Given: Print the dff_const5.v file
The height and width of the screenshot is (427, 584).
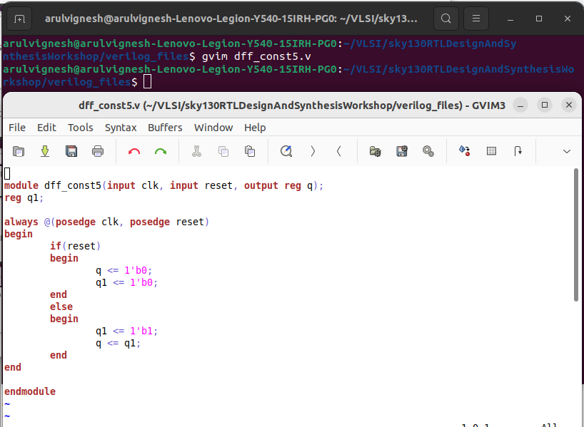Looking at the screenshot, I should click(x=98, y=151).
